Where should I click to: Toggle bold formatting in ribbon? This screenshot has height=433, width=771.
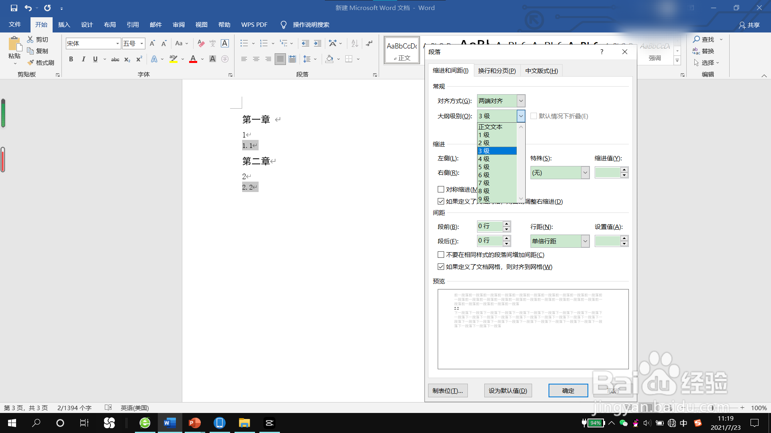tap(71, 59)
